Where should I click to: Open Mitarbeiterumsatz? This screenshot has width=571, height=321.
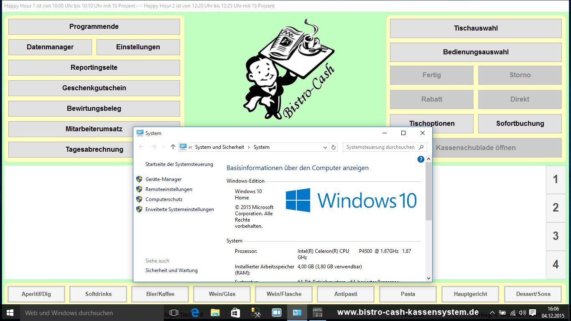tap(94, 129)
